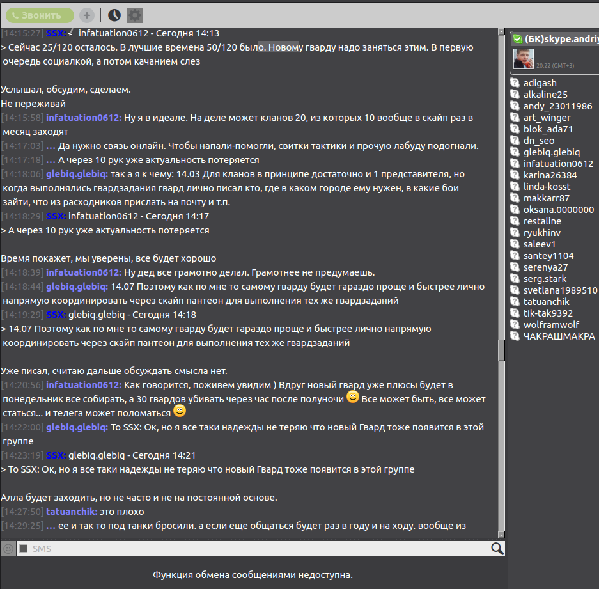This screenshot has width=599, height=589.
Task: Click status icon next to serenya27
Action: [515, 267]
